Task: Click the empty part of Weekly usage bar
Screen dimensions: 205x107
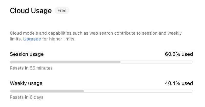Action: (138, 91)
